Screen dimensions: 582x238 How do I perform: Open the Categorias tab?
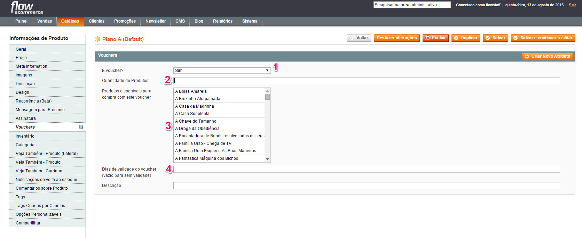click(47, 145)
